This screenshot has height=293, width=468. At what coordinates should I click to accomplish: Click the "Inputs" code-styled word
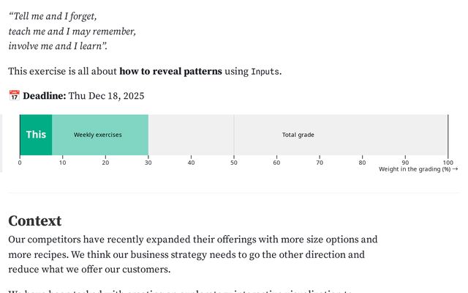click(265, 72)
